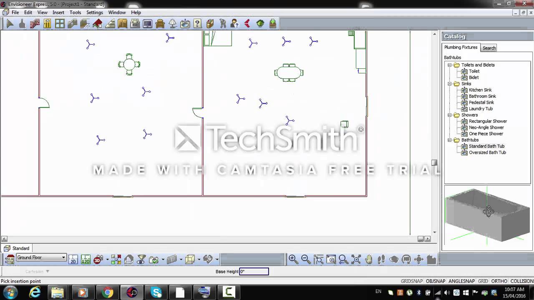The height and width of the screenshot is (300, 534).
Task: Collapse the Showers folder
Action: 450,115
